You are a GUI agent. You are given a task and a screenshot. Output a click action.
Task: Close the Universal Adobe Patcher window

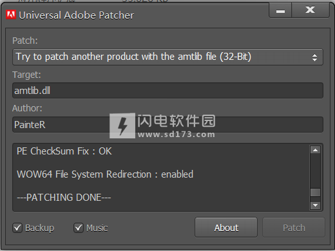tap(311, 10)
